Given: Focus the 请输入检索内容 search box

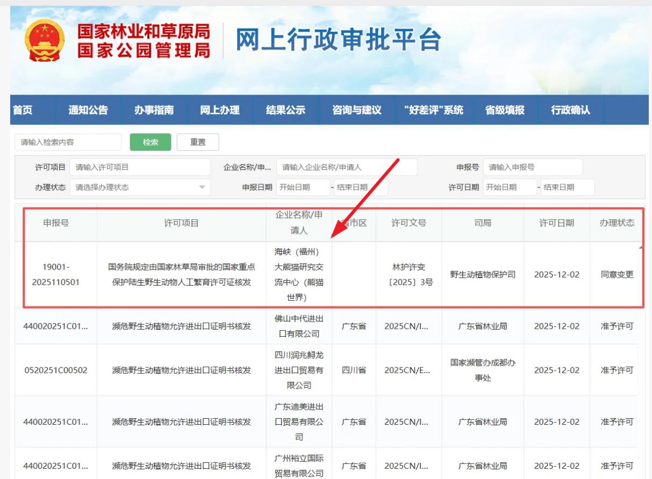Looking at the screenshot, I should tap(68, 142).
